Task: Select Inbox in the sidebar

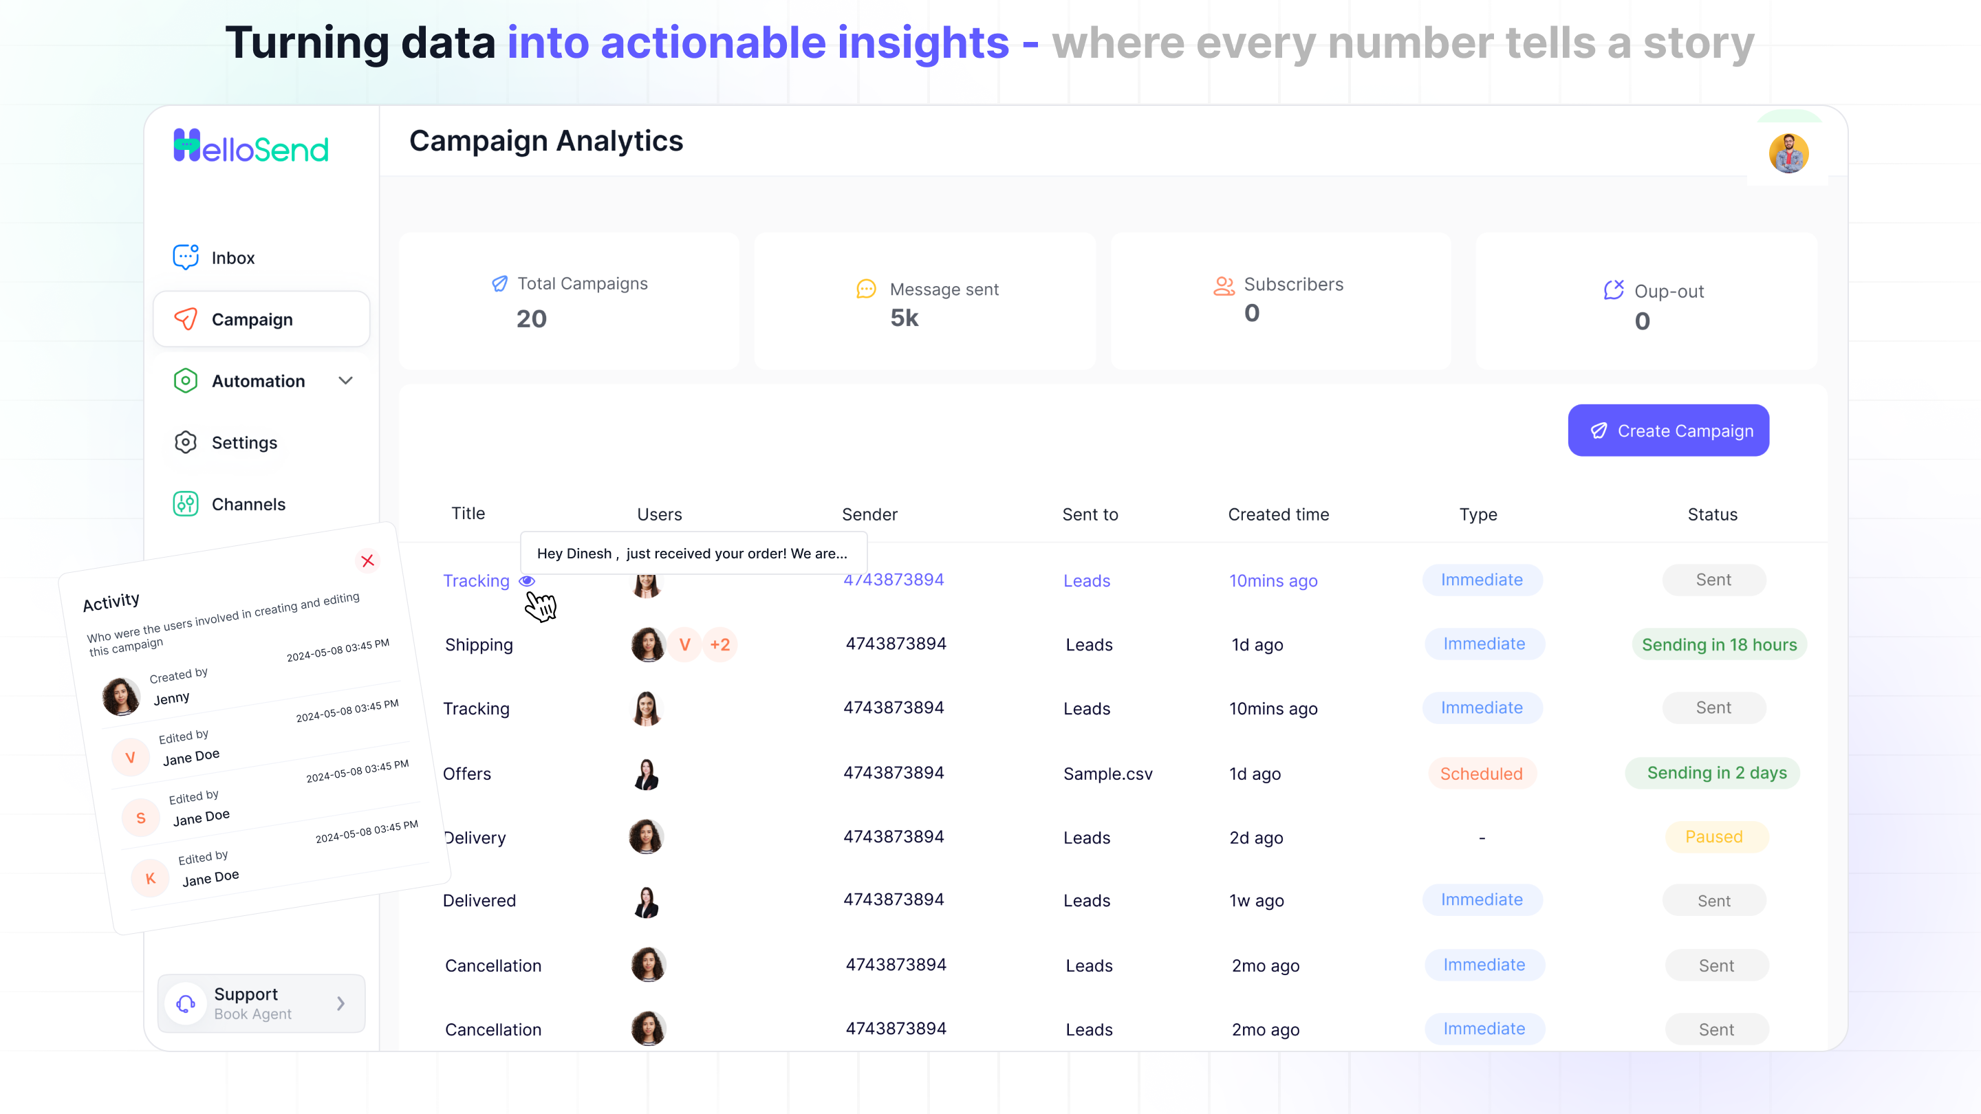Action: pyautogui.click(x=232, y=258)
